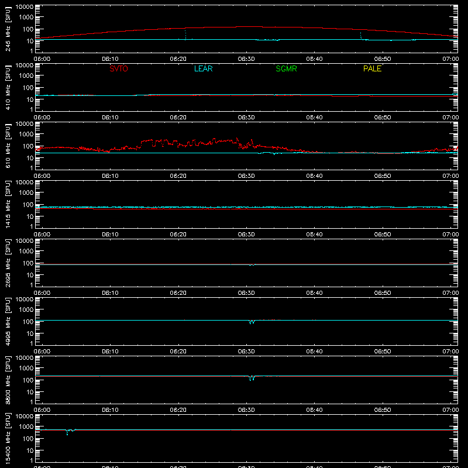Image resolution: width=468 pixels, height=468 pixels.
Task: Click 06:00 time label under 610 MHz panel
Action: click(x=42, y=176)
